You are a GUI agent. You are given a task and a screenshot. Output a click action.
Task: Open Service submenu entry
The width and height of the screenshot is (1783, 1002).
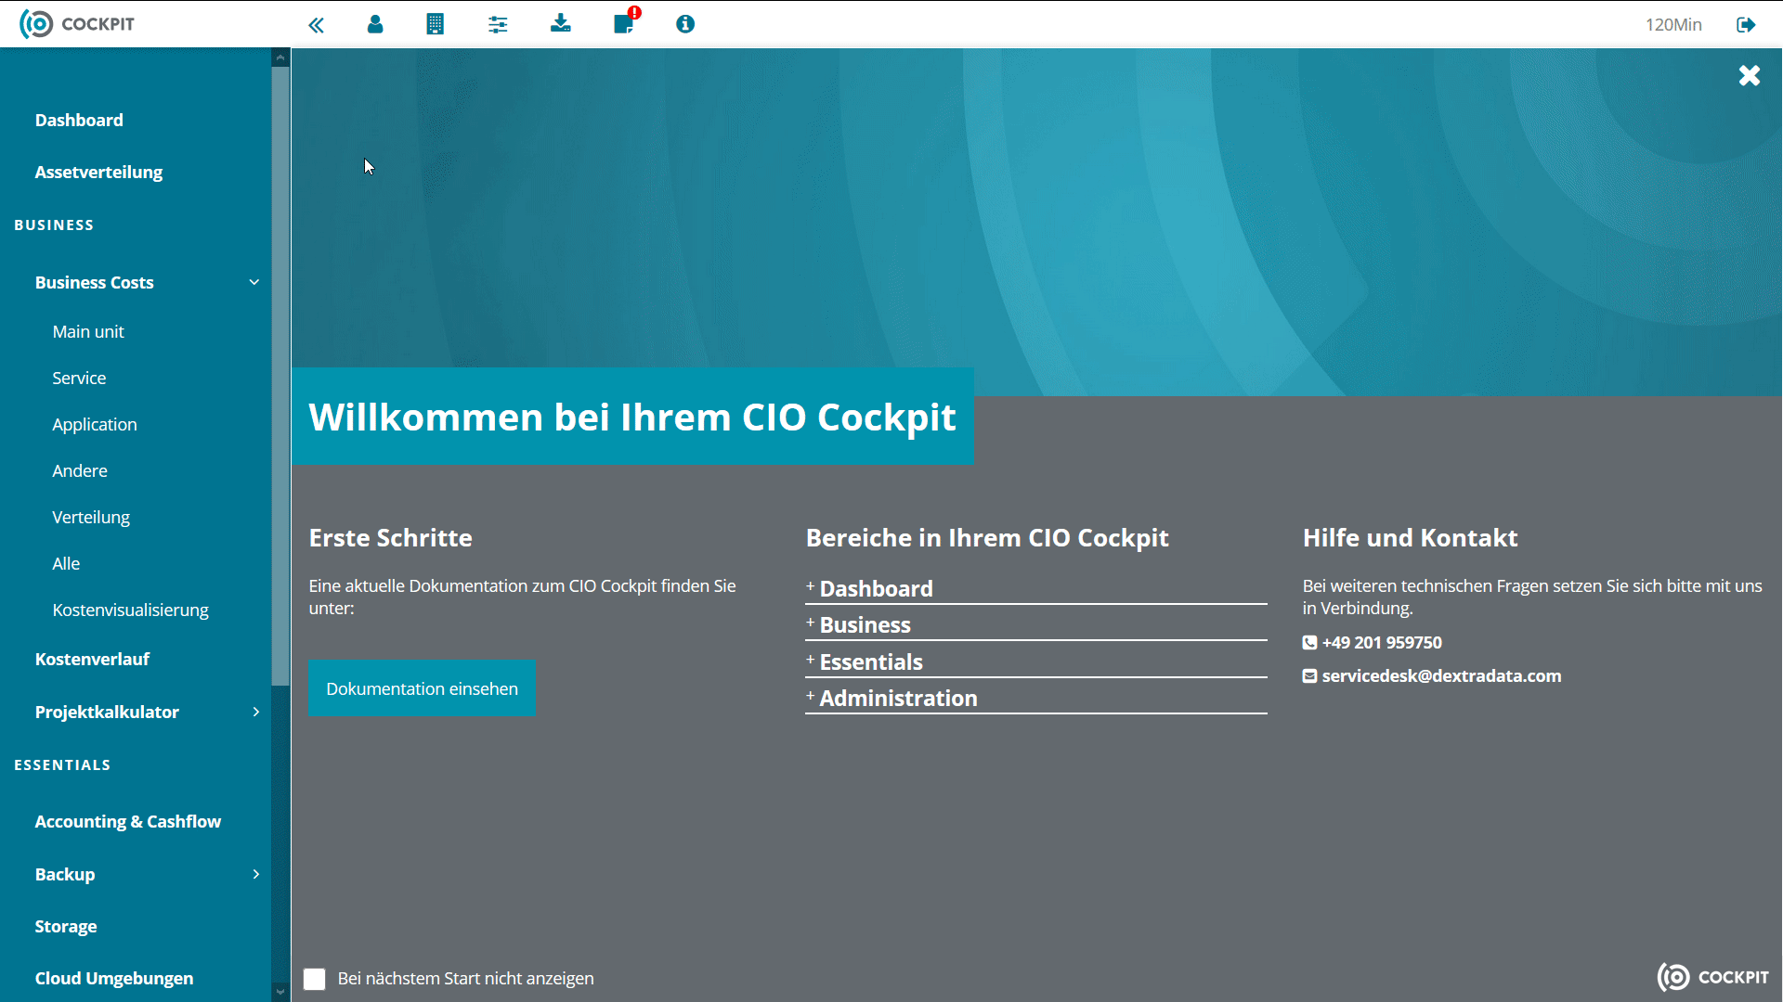tap(79, 378)
